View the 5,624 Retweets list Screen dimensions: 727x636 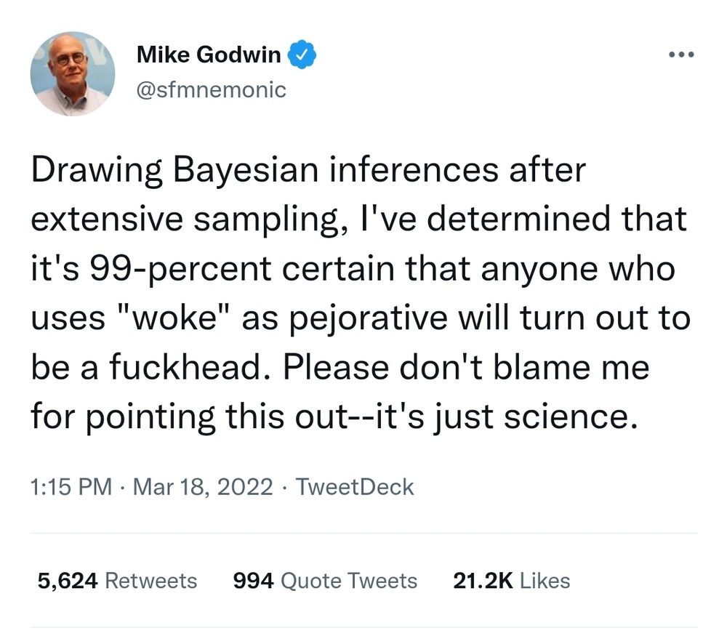point(117,581)
